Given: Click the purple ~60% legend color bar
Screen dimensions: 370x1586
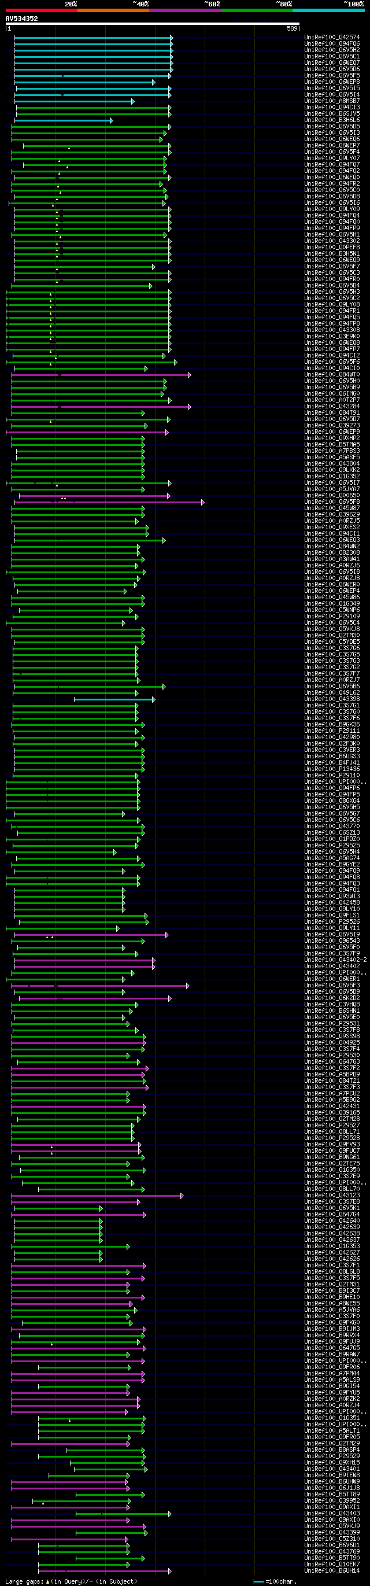Looking at the screenshot, I should coord(184,10).
